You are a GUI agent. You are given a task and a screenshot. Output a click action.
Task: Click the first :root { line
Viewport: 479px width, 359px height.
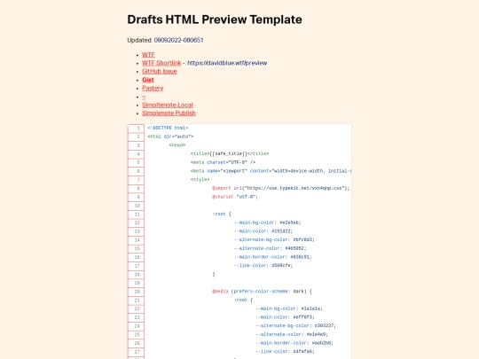pyautogui.click(x=222, y=214)
